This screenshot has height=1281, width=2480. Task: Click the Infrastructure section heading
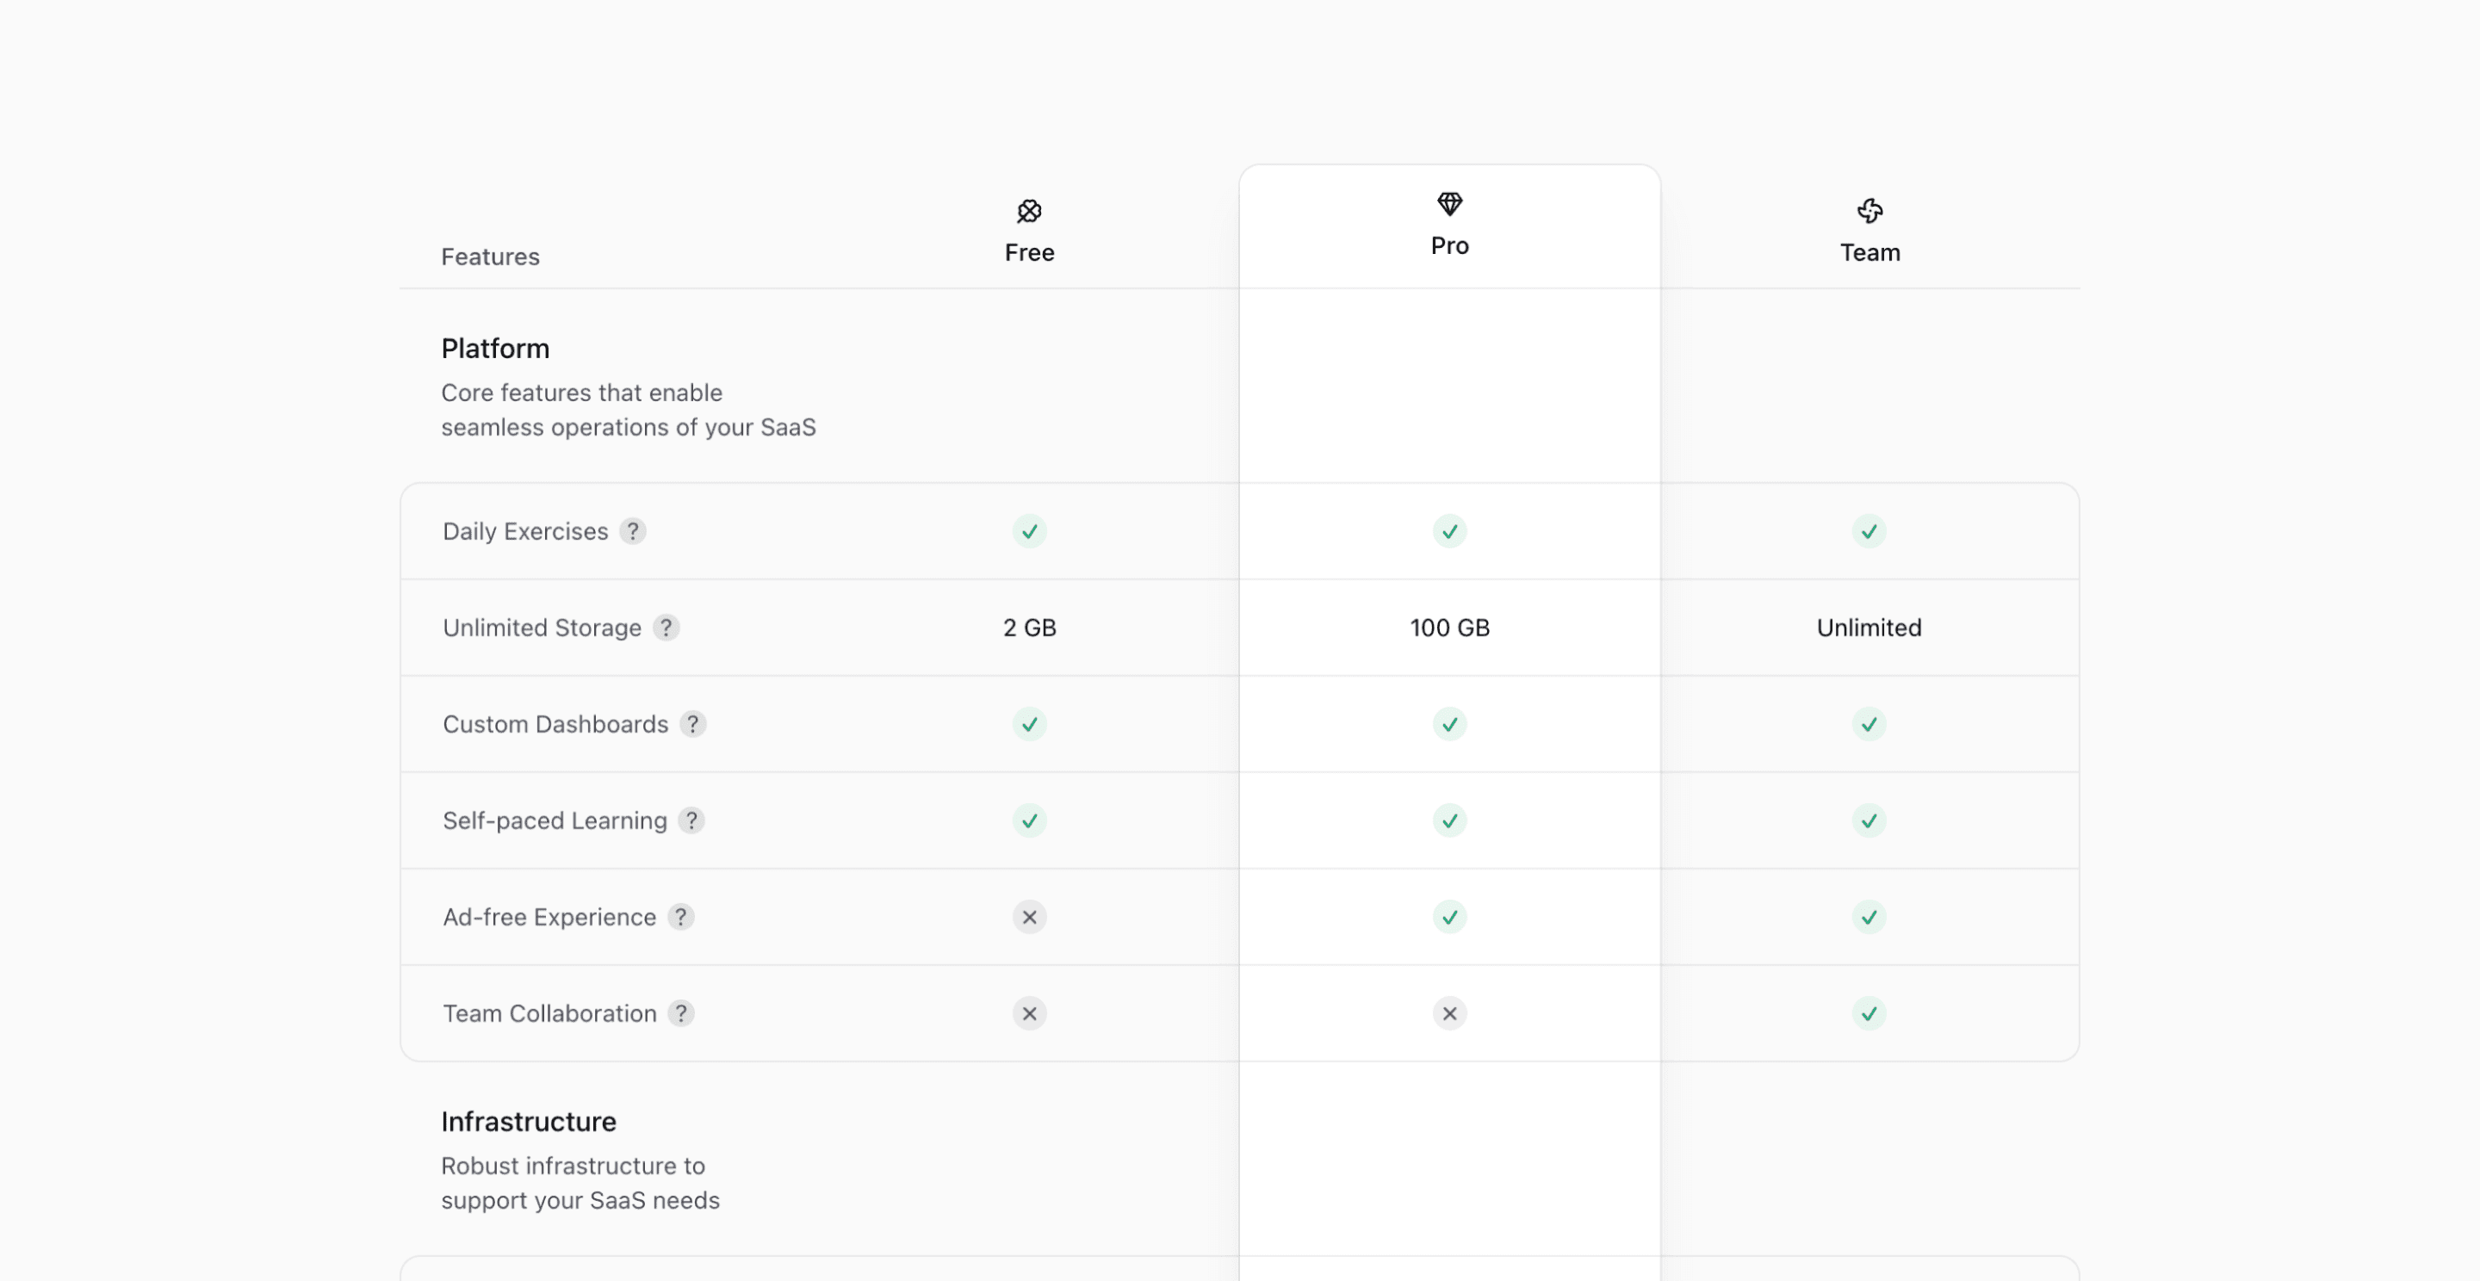coord(529,1121)
